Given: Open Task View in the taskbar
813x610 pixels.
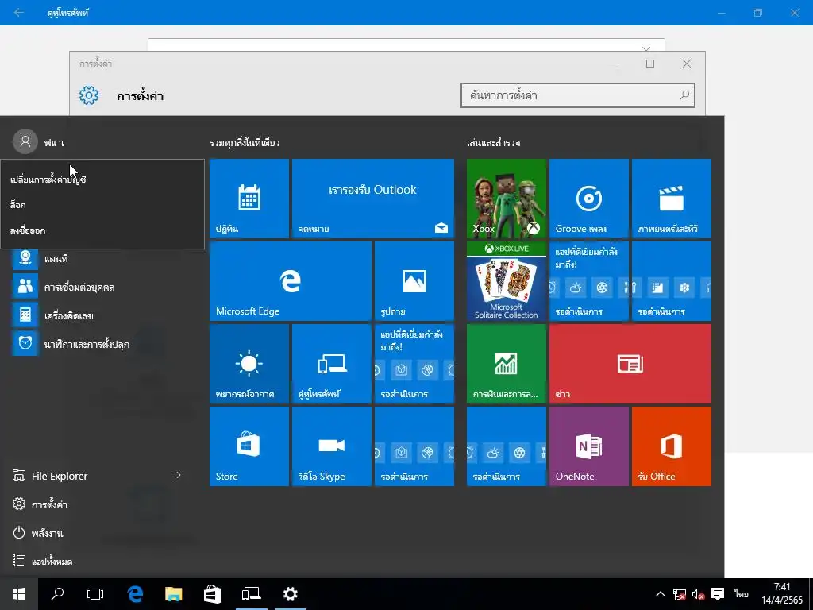Looking at the screenshot, I should [x=95, y=594].
